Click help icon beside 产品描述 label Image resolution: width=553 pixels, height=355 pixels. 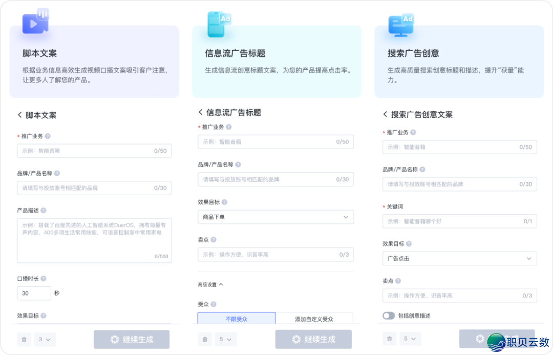point(44,211)
